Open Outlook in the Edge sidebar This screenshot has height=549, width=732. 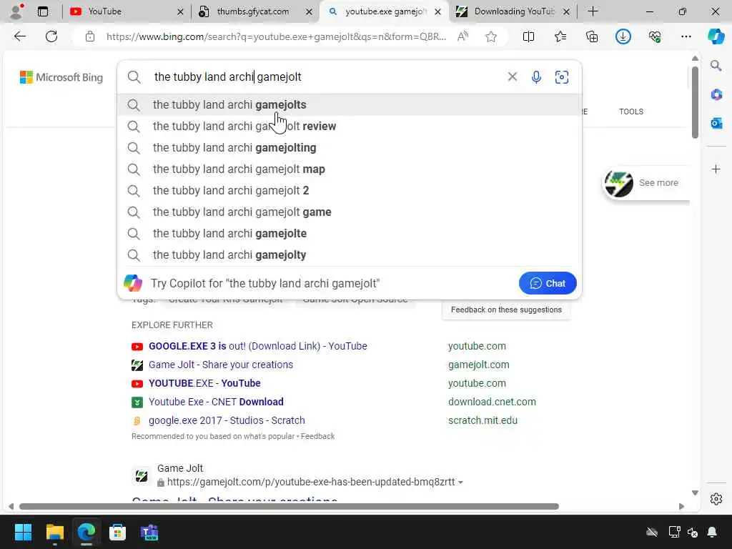point(716,123)
